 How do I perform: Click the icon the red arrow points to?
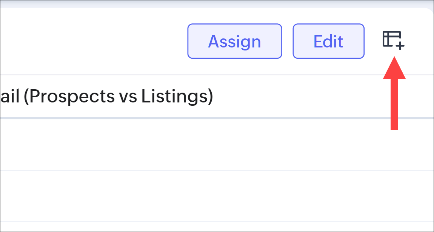pos(393,40)
